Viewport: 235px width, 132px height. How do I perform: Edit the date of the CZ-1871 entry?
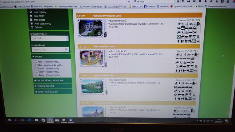tap(196, 51)
